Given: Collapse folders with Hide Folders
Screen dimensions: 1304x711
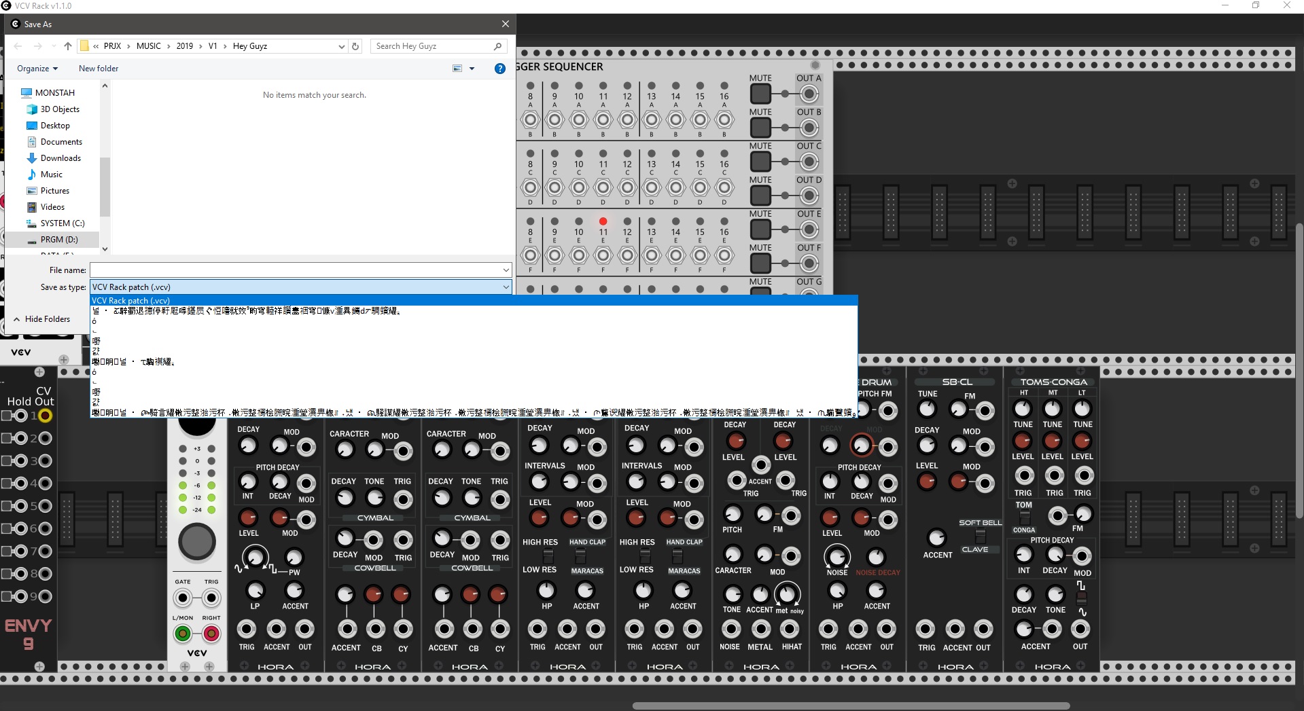Looking at the screenshot, I should click(41, 319).
